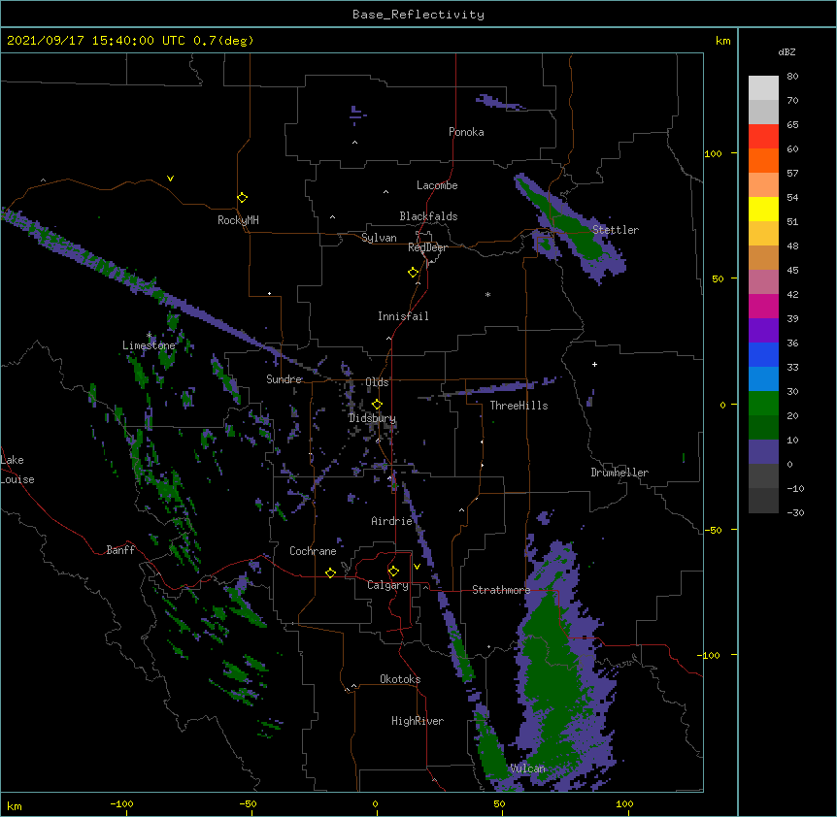Click the blue 36 dBZ legend swatch
The width and height of the screenshot is (837, 817).
[763, 354]
